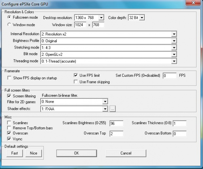Click the Set Custom FPS input field
The image size is (203, 169).
click(x=170, y=75)
